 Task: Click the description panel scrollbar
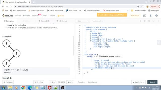[x=73, y=46]
